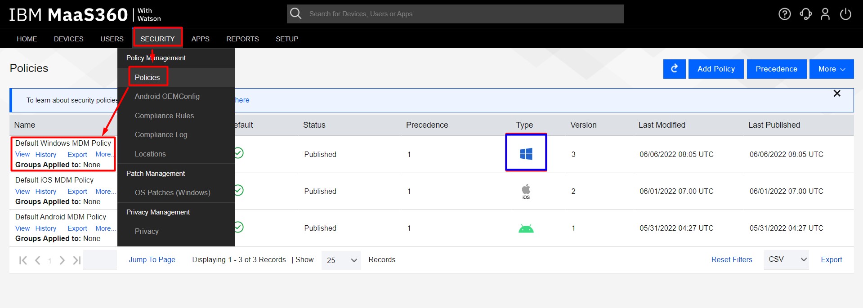863x308 pixels.
Task: Open the HOME menu
Action: [27, 39]
